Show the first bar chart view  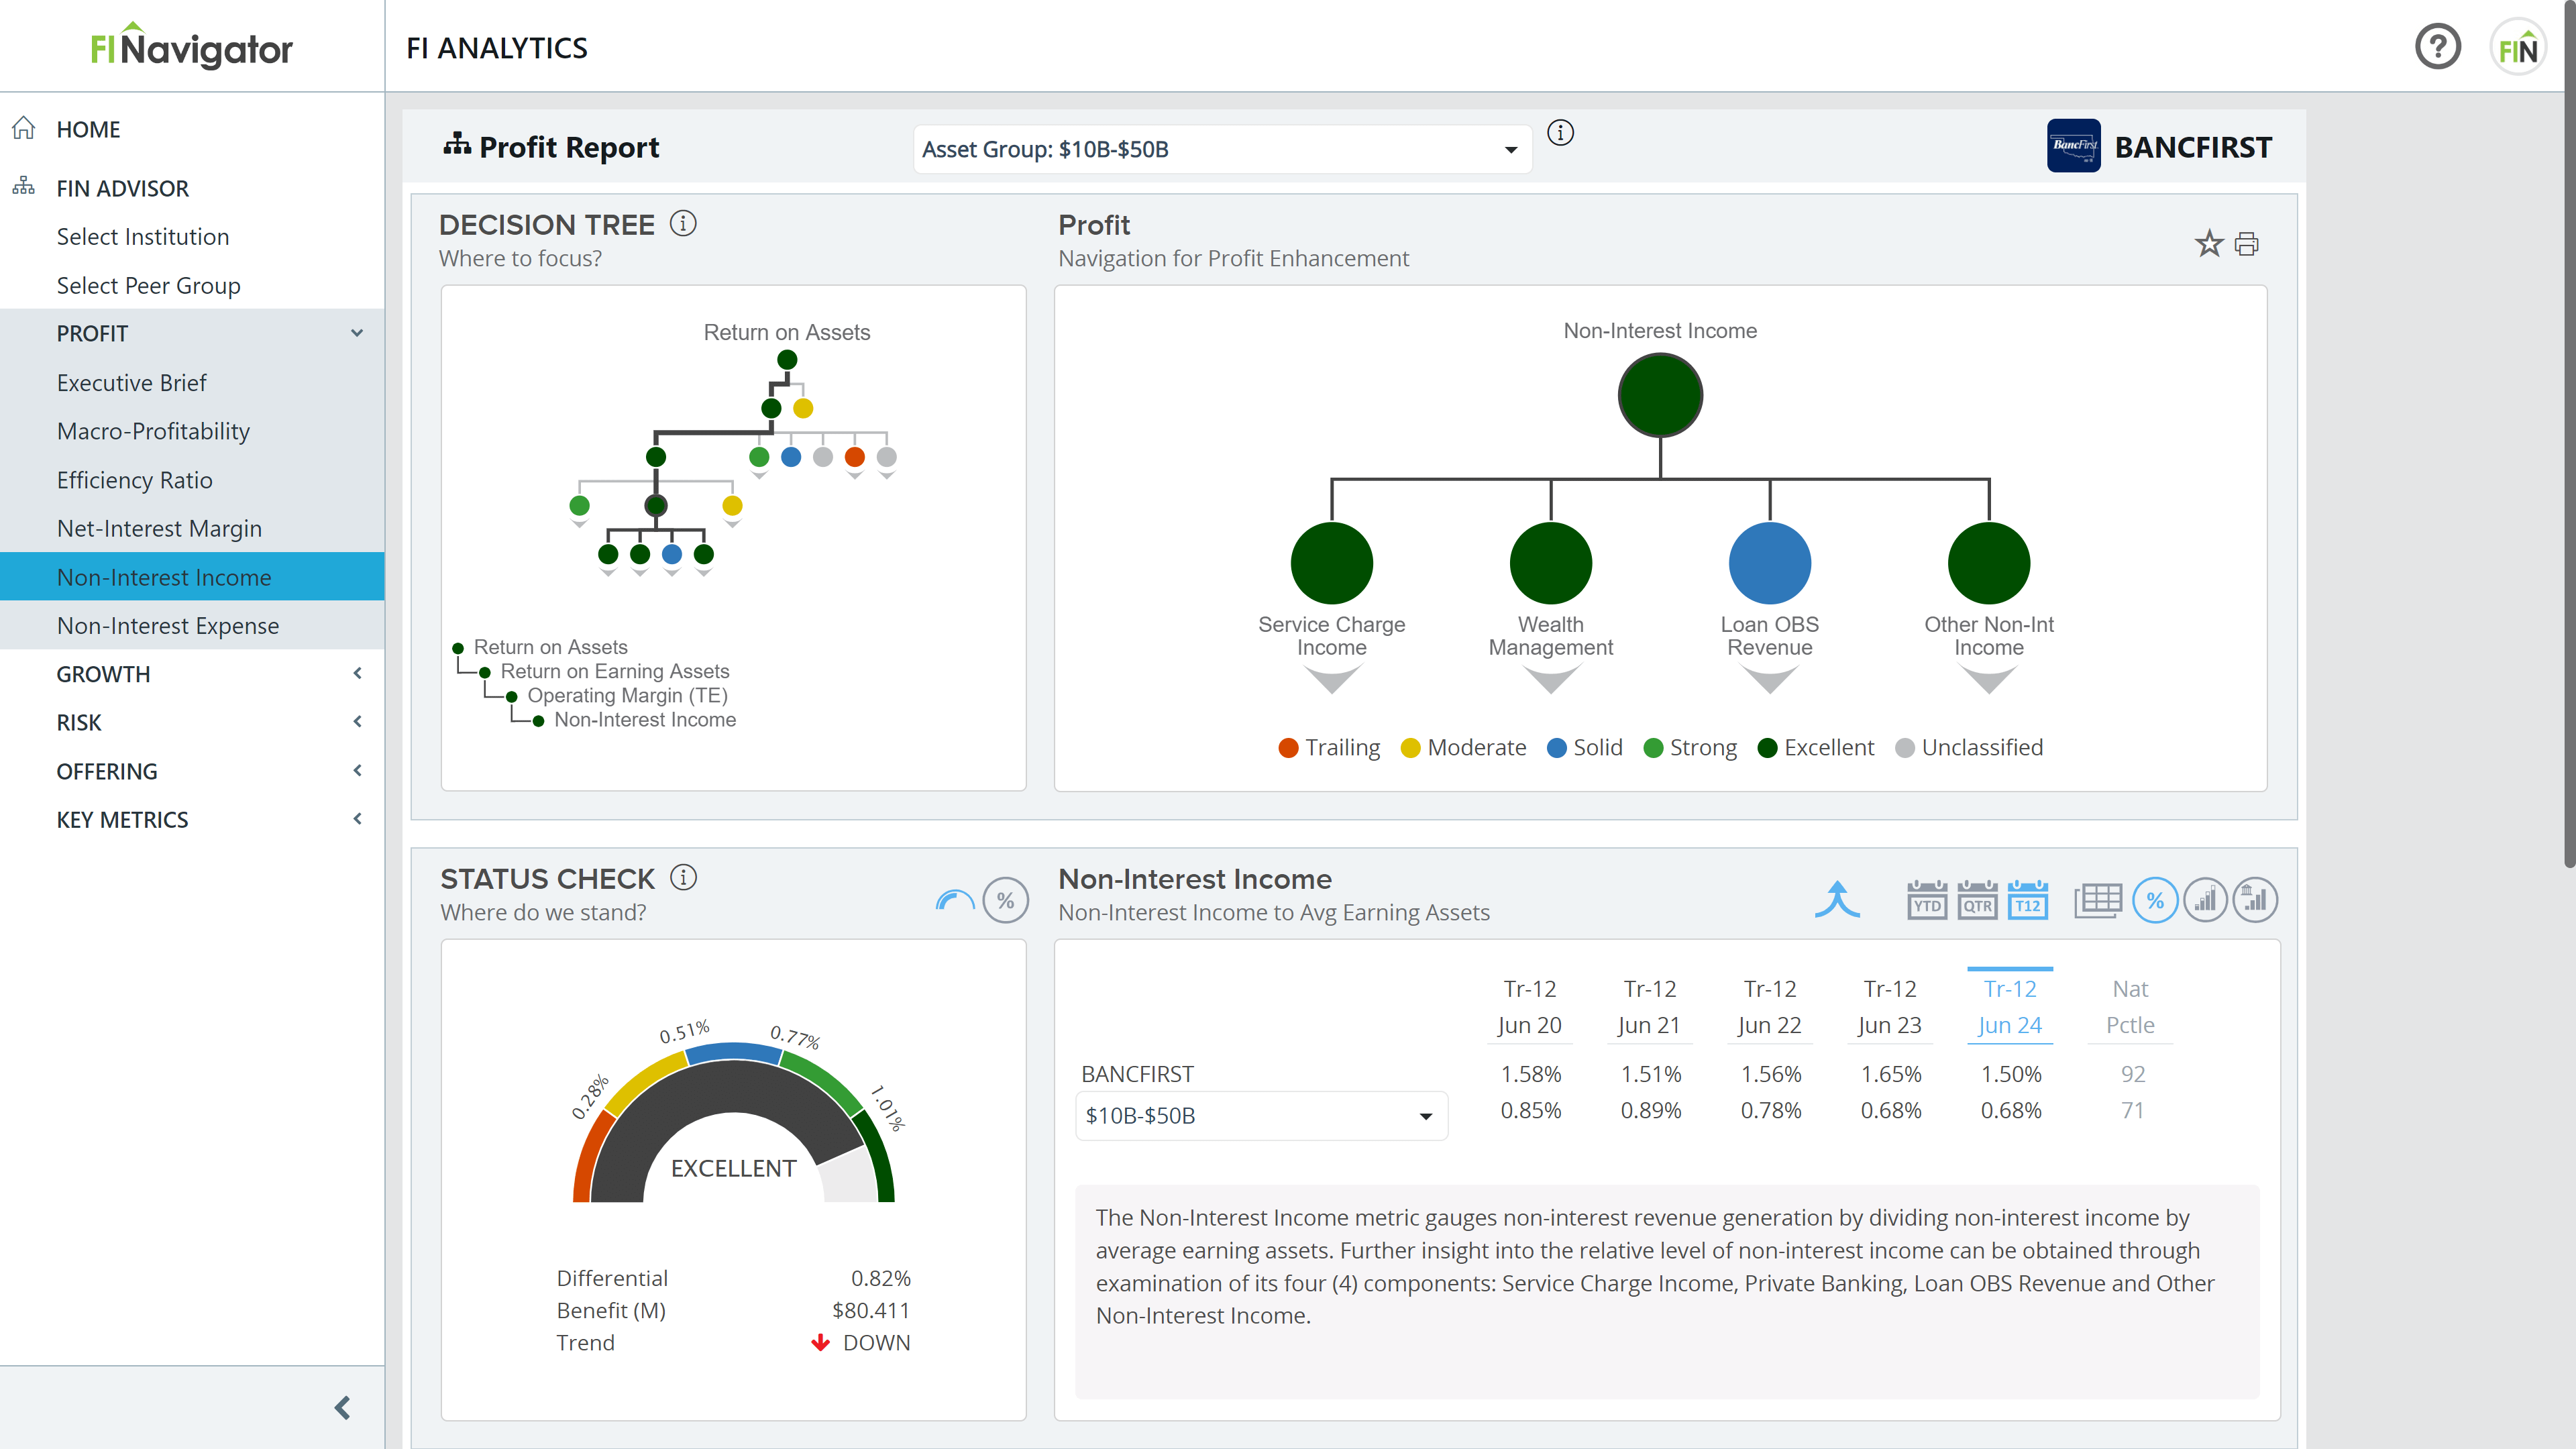(x=2205, y=901)
